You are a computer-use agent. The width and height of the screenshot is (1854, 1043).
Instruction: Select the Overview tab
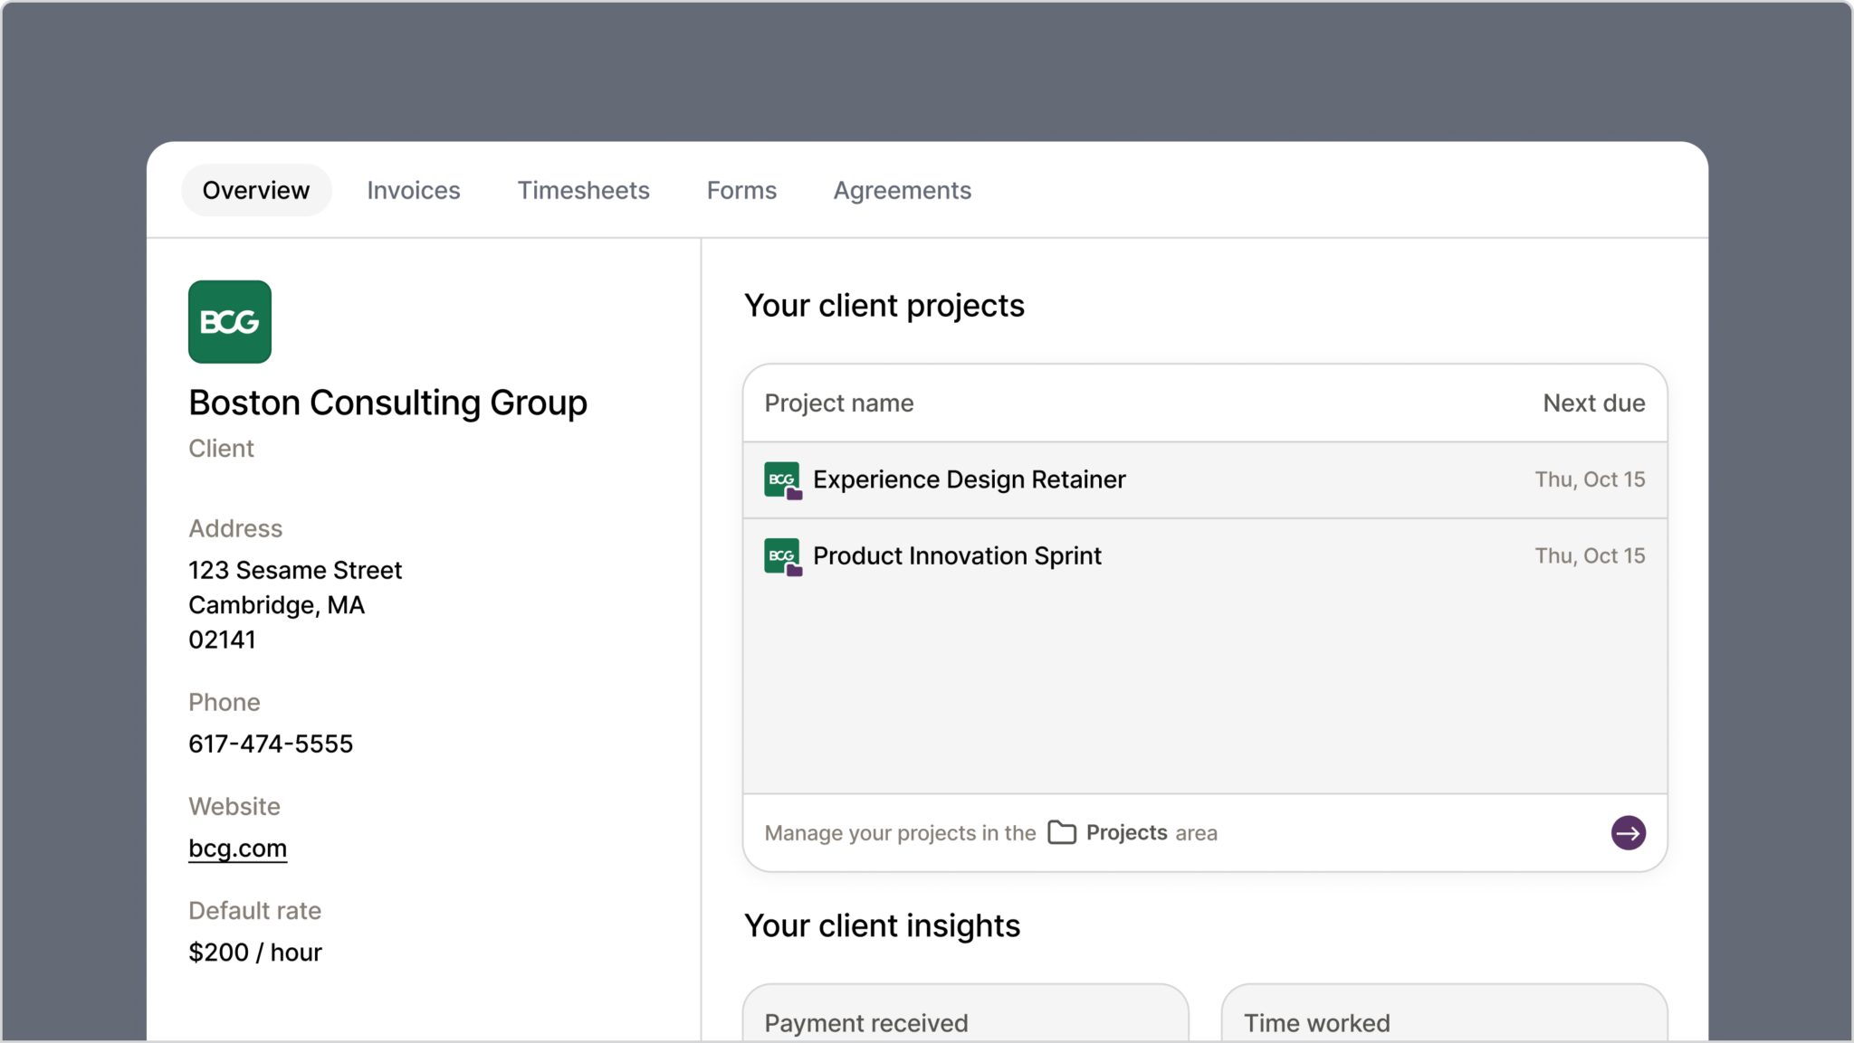point(256,190)
